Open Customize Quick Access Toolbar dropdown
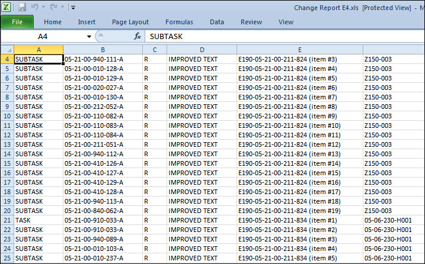The width and height of the screenshot is (425, 264). tap(73, 8)
